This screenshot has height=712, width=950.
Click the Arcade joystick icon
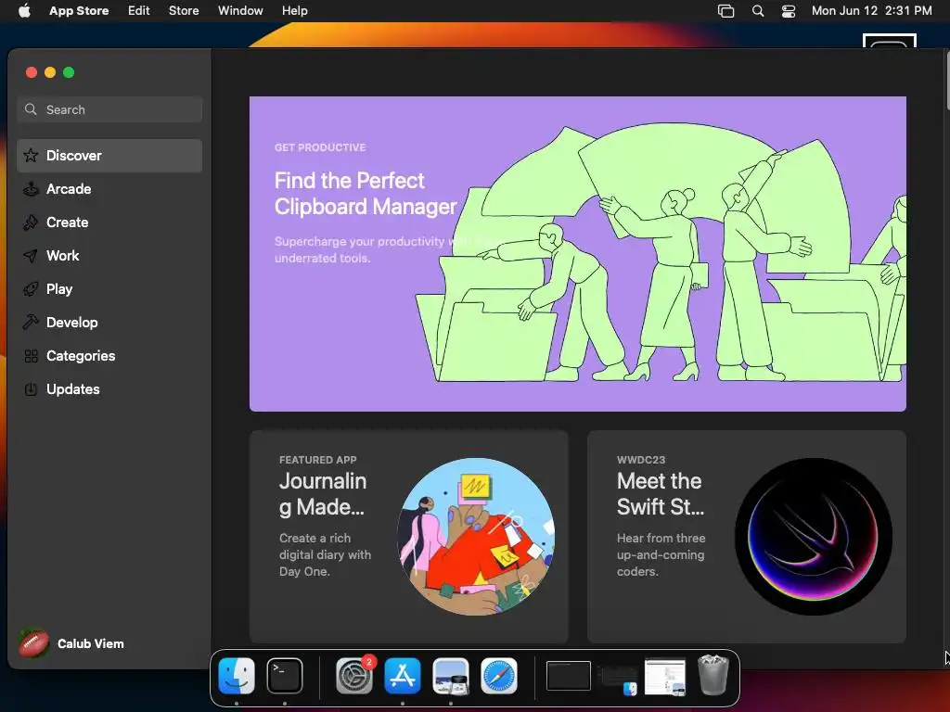click(x=31, y=189)
